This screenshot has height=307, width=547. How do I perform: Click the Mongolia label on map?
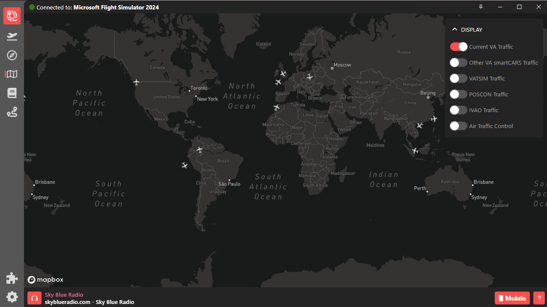(x=412, y=84)
